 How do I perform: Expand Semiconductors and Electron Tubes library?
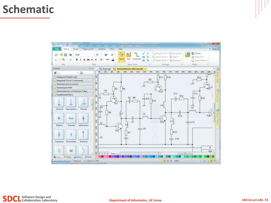click(73, 91)
